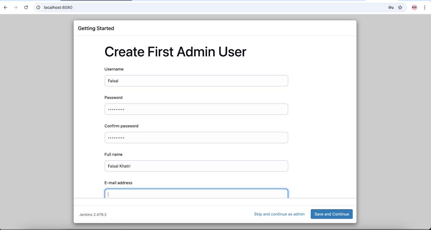Click the Jenkins 2.479.3 version text
431x230 pixels.
(93, 215)
